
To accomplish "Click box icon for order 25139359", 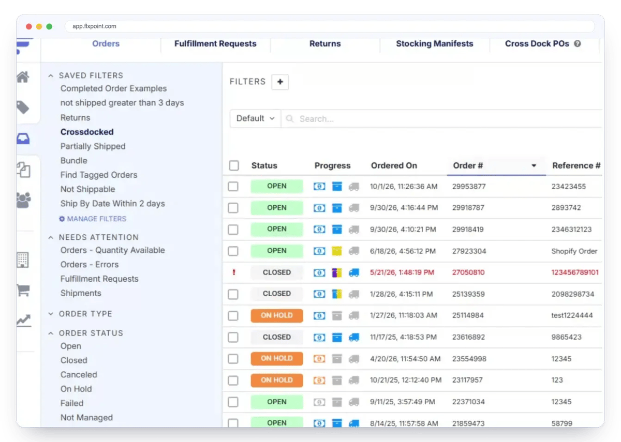I will [337, 294].
